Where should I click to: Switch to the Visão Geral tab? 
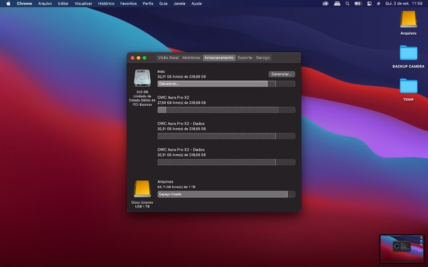coord(168,58)
